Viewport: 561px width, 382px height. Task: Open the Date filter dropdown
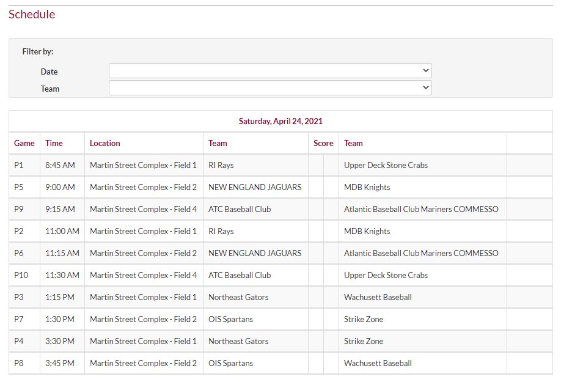pyautogui.click(x=269, y=71)
